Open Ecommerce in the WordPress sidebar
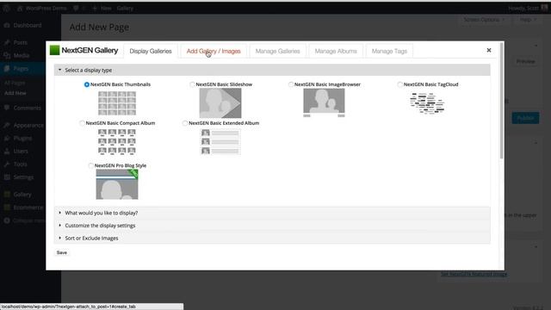This screenshot has width=551, height=310. [x=28, y=208]
